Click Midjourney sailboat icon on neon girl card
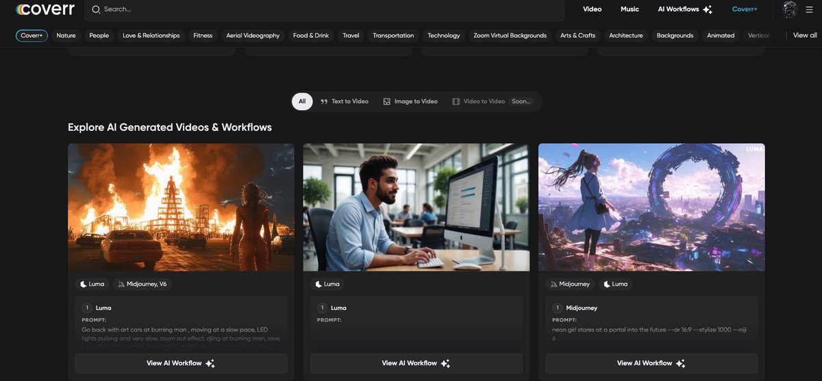Screen dimensions: 822x381 (x=553, y=284)
